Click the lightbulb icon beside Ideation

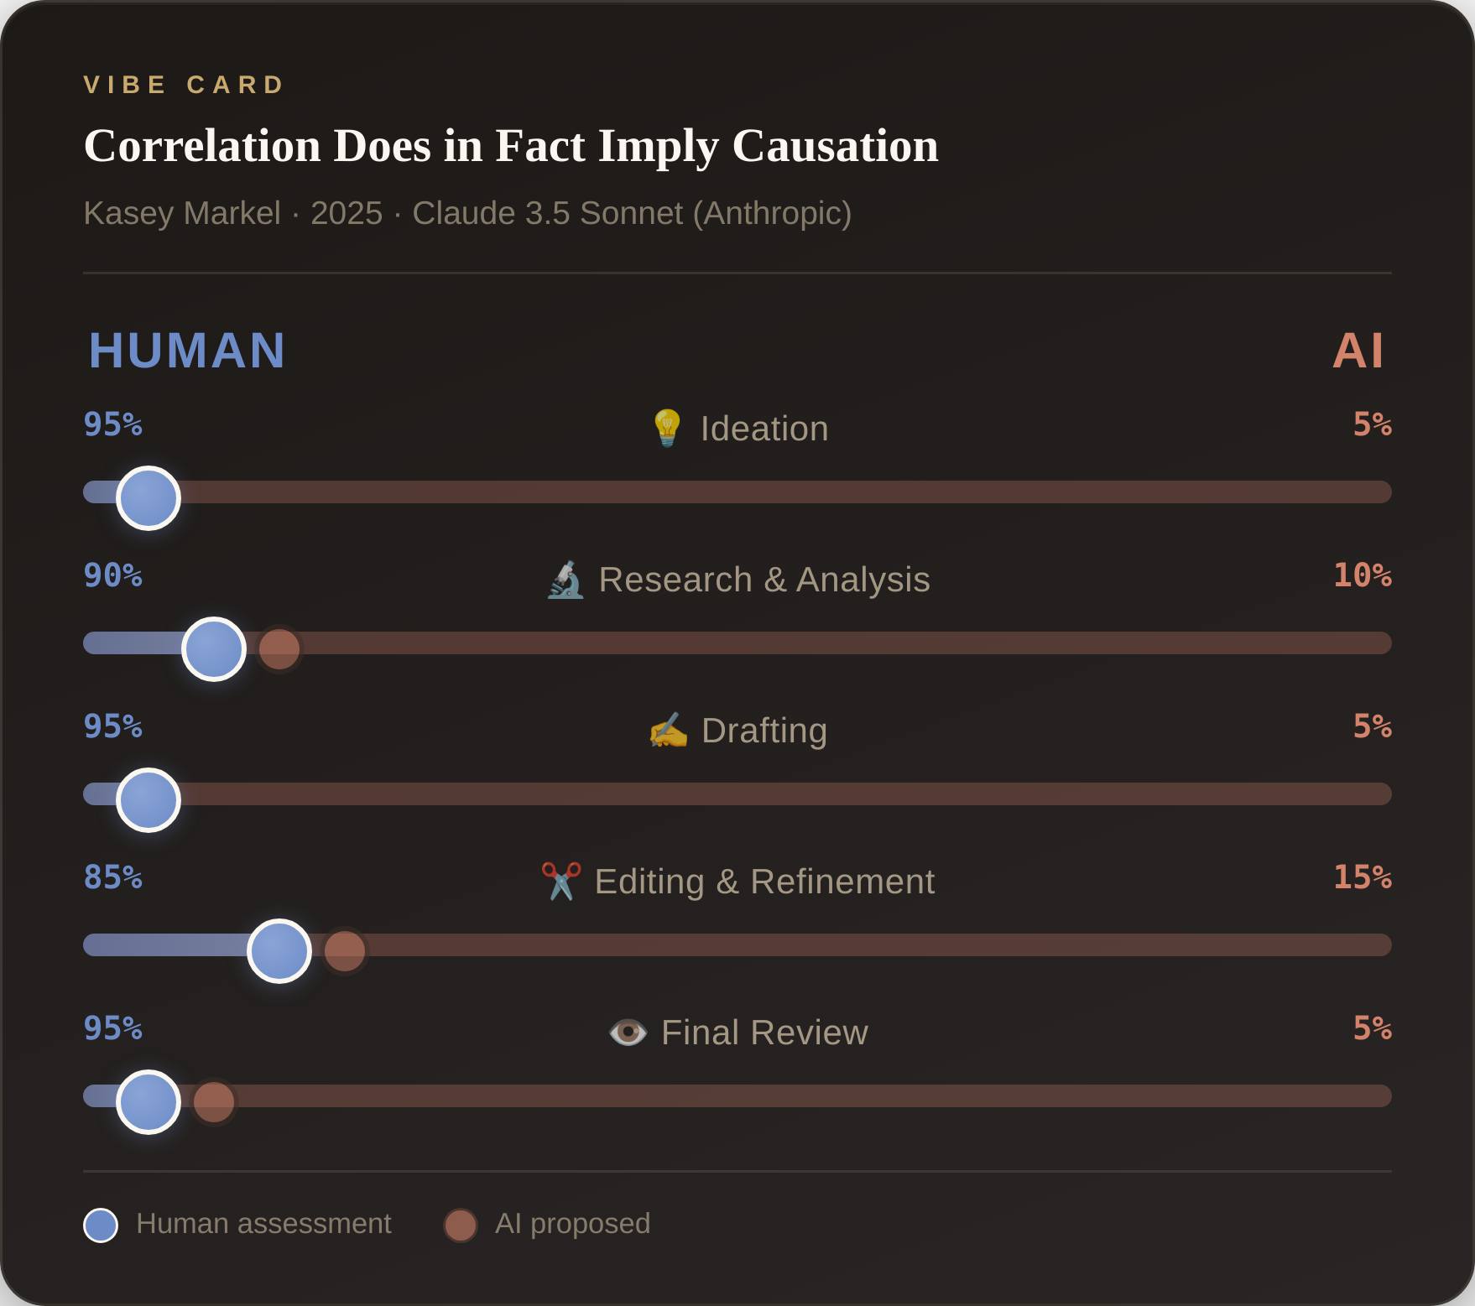click(667, 428)
